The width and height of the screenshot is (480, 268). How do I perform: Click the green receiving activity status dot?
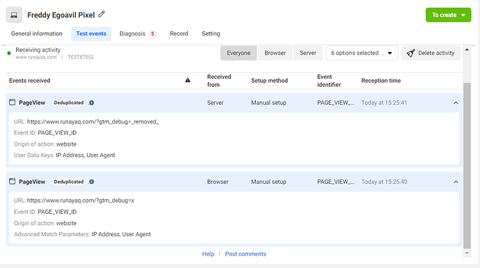[9, 53]
